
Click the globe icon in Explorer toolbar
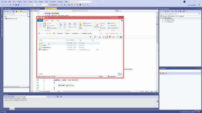(121, 37)
